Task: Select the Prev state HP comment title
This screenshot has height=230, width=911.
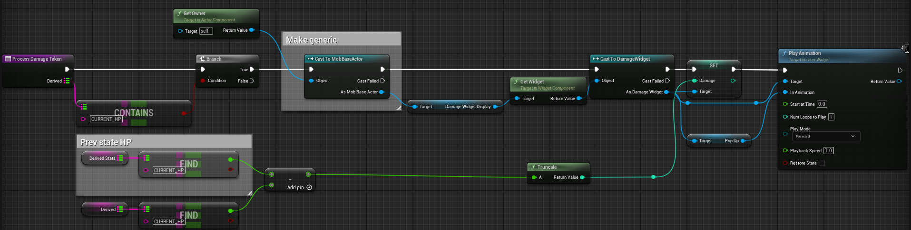Action: point(106,142)
